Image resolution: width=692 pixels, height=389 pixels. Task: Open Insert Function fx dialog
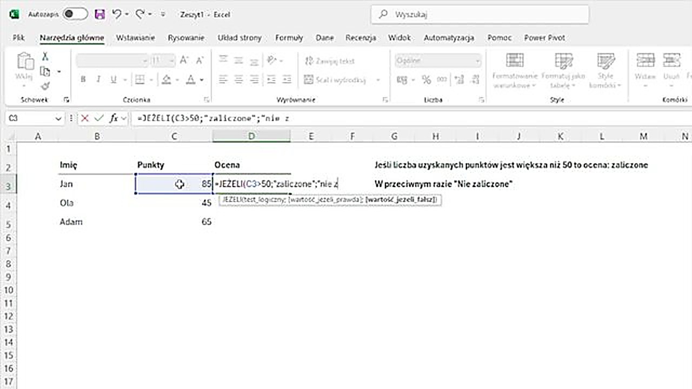[x=114, y=118]
